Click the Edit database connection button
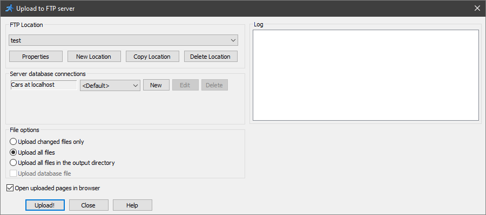This screenshot has height=215, width=486. [x=185, y=85]
